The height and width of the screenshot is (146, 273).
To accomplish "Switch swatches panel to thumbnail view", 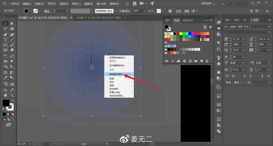I will pos(210,27).
